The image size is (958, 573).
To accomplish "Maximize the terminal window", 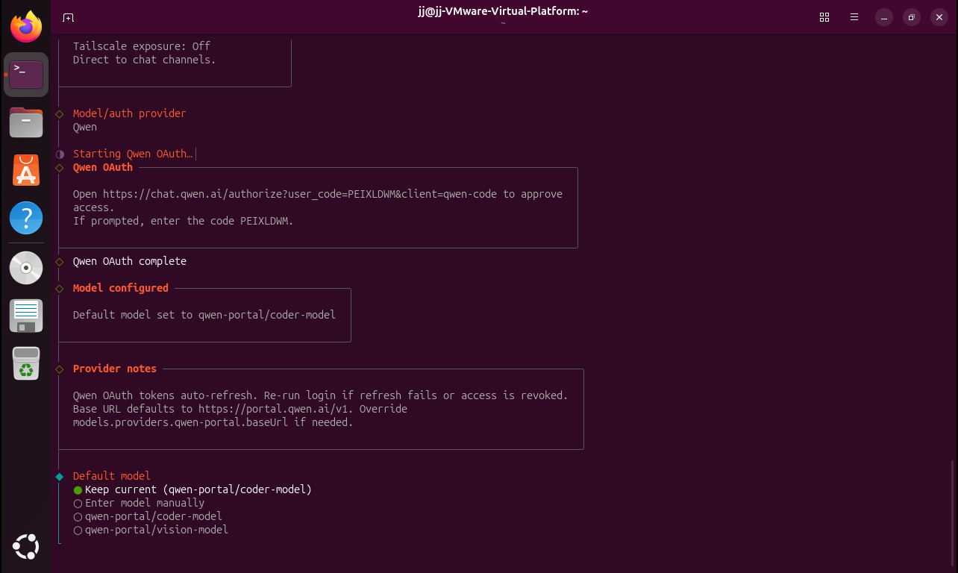I will (x=911, y=17).
